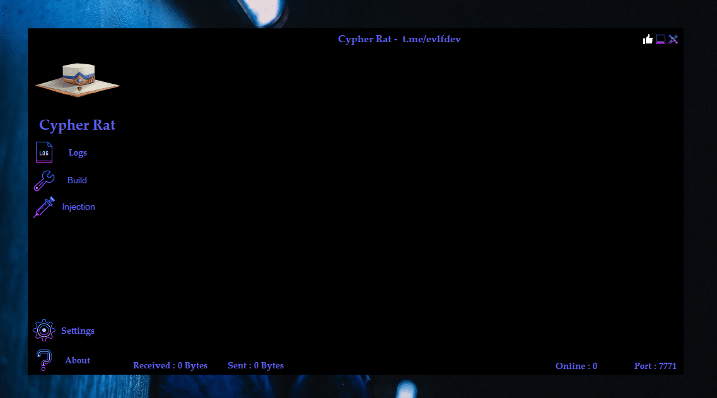Click the Online : 0 counter
The image size is (717, 398).
click(x=576, y=366)
